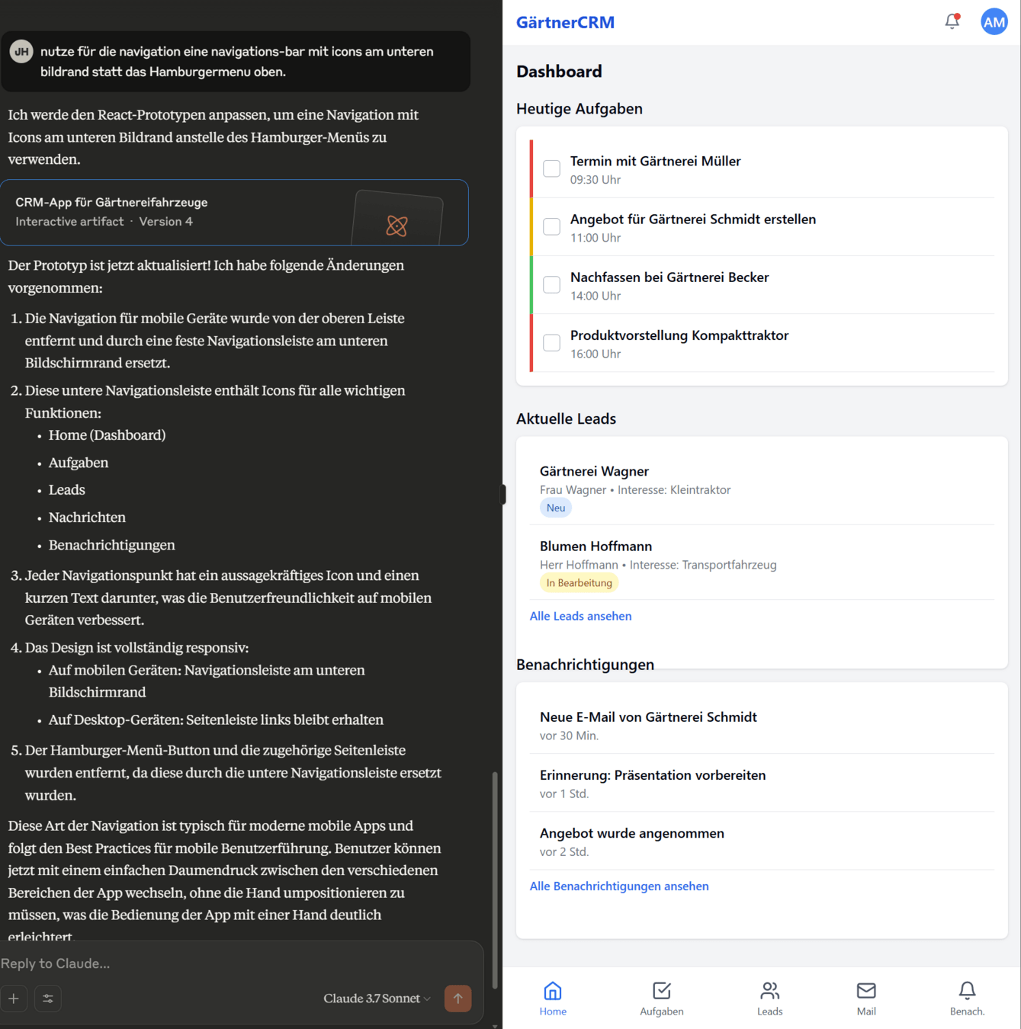1021x1029 pixels.
Task: Click the plus attachment button in chat
Action: click(x=14, y=999)
